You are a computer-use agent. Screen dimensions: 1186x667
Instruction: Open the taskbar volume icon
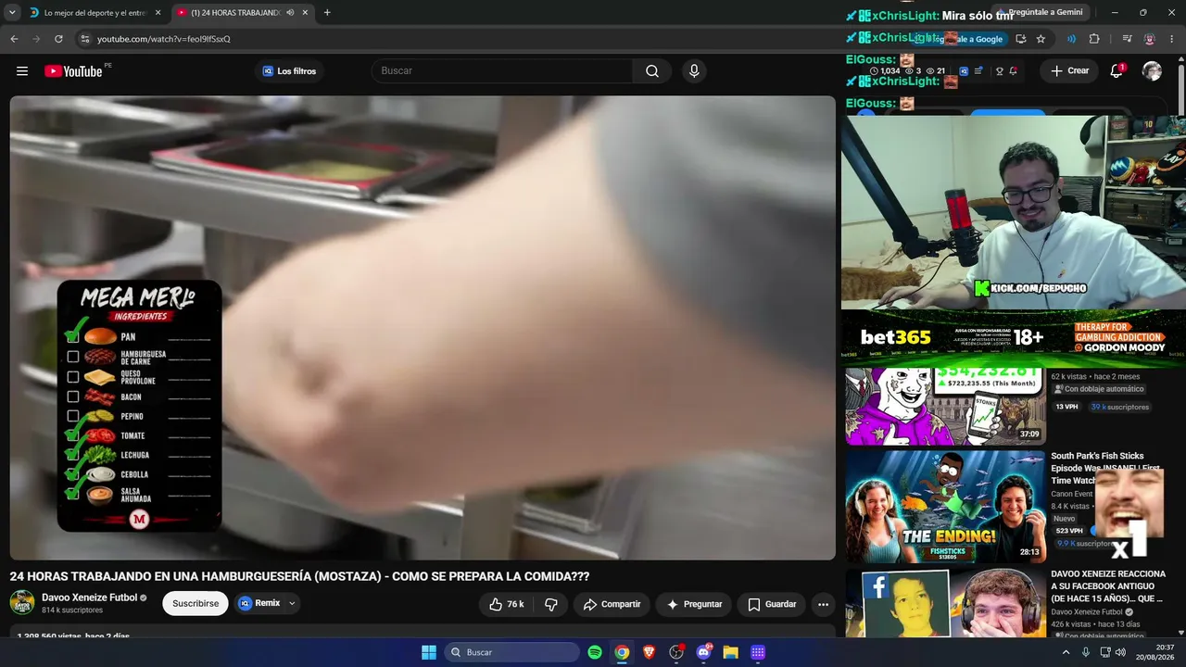(1122, 652)
